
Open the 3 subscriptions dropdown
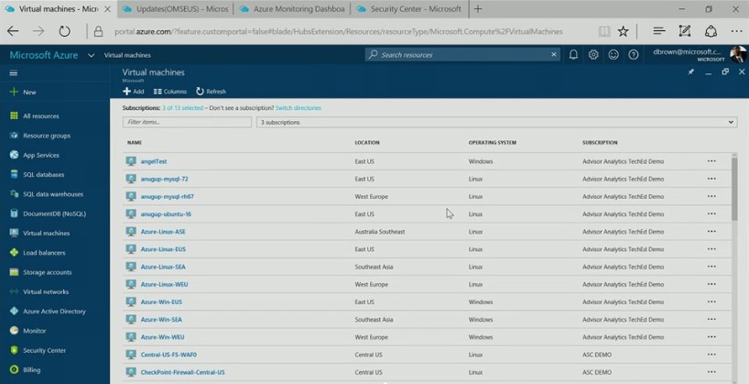point(497,123)
